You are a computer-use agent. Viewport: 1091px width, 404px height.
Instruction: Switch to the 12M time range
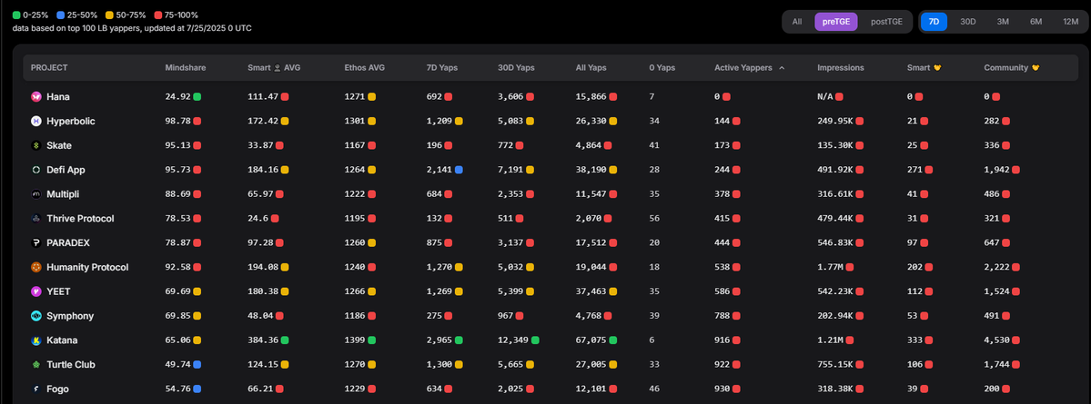[1071, 22]
